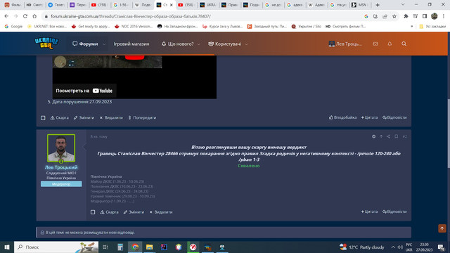This screenshot has width=450, height=253.
Task: Open Chrome media controls icon
Action: pyautogui.click(x=416, y=16)
